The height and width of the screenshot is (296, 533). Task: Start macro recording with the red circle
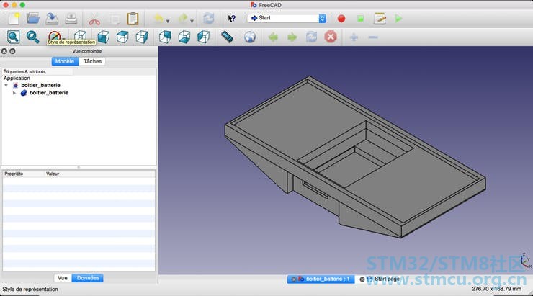click(x=341, y=18)
